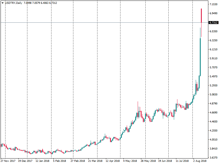Image resolution: width=219 pixels, height=164 pixels.
Task: Click the 3.6370 price axis label
Action: click(213, 158)
